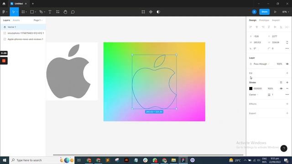The image size is (292, 164).
Task: Expand the Page 1 dropdown
Action: point(38,20)
